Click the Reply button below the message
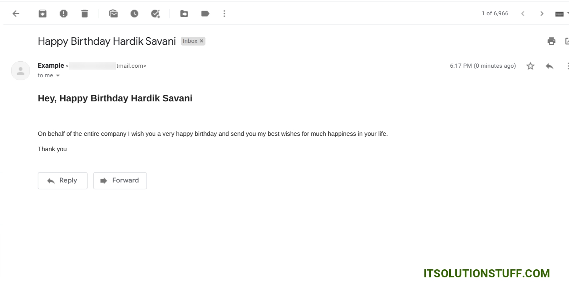This screenshot has height=285, width=569. coord(63,181)
